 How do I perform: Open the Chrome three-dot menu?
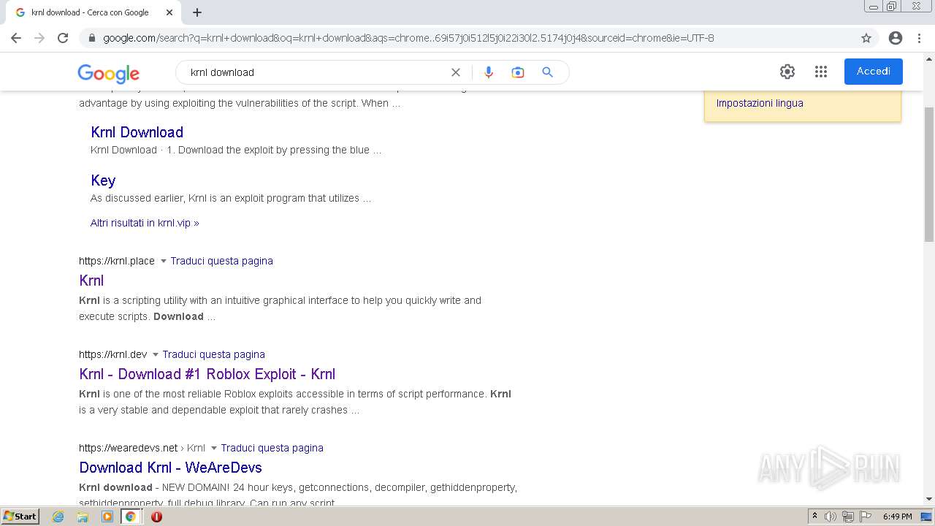tap(919, 38)
